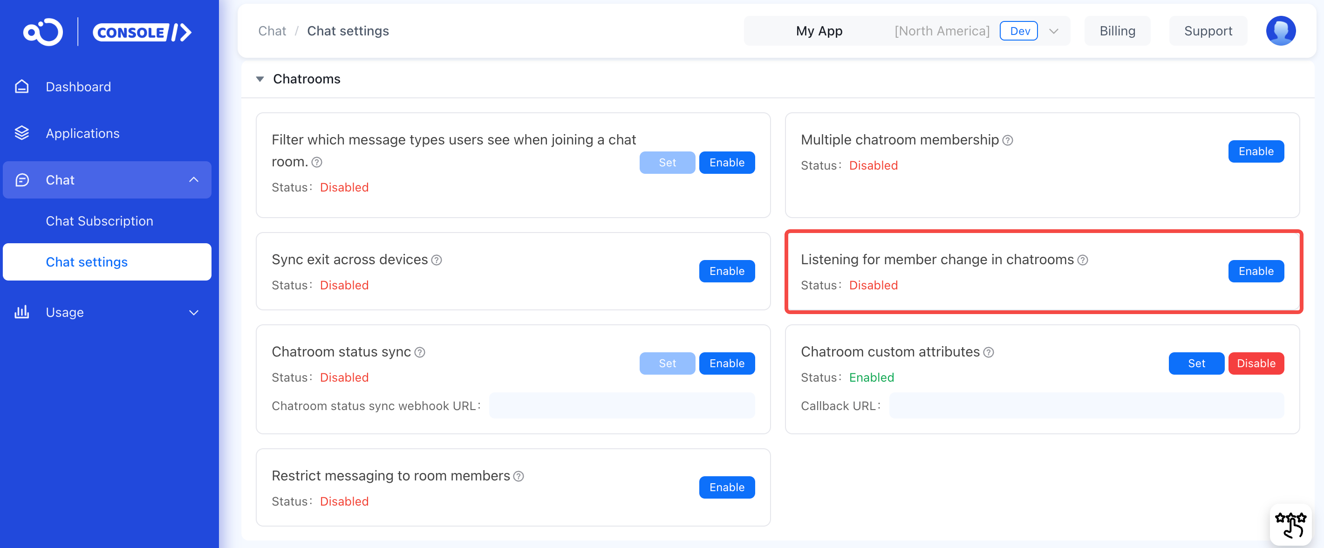Open Chat Subscription in sidebar
Viewport: 1324px width, 548px height.
coord(99,220)
